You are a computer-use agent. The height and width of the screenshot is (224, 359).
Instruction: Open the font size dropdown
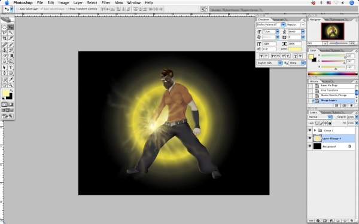277,32
